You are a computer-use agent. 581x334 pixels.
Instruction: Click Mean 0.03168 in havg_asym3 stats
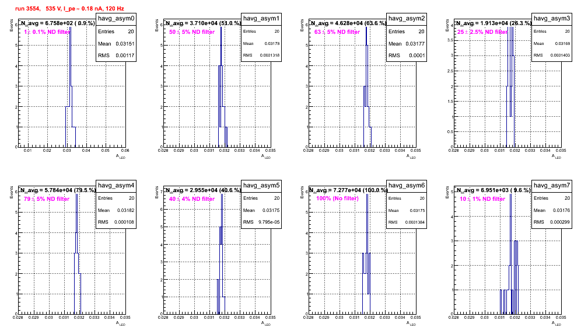pos(552,44)
